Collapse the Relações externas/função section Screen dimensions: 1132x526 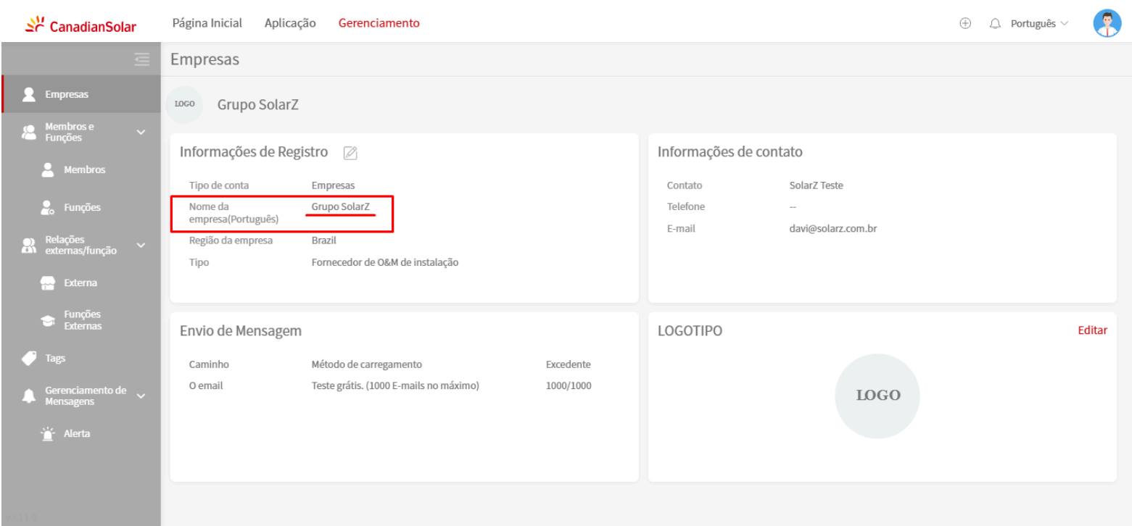141,245
